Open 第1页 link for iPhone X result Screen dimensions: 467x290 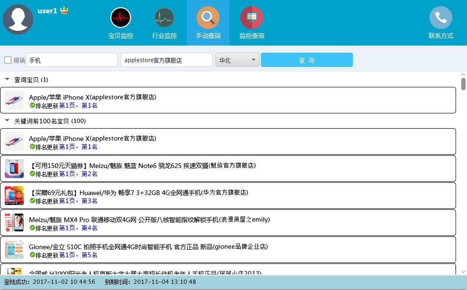[67, 105]
